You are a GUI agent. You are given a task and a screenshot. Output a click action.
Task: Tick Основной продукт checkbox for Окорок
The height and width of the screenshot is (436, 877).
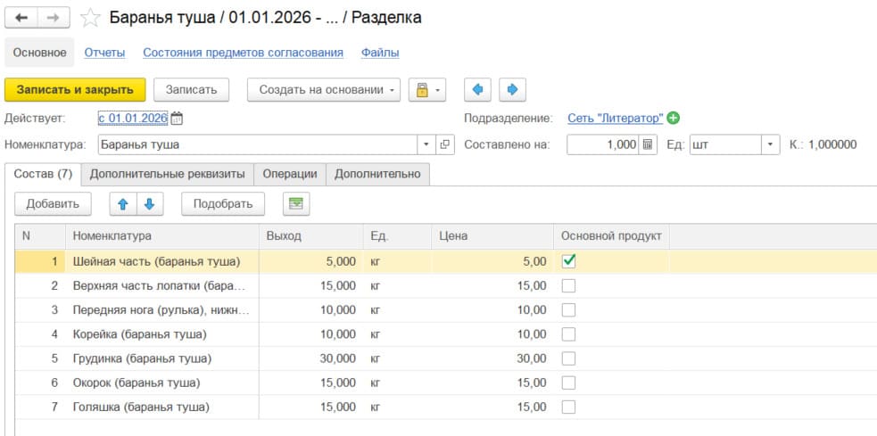tap(568, 383)
